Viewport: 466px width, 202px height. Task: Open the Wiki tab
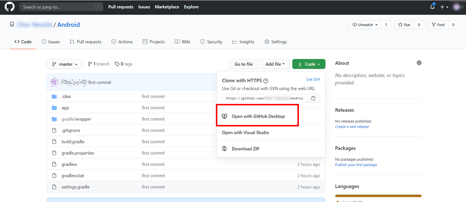coord(182,42)
